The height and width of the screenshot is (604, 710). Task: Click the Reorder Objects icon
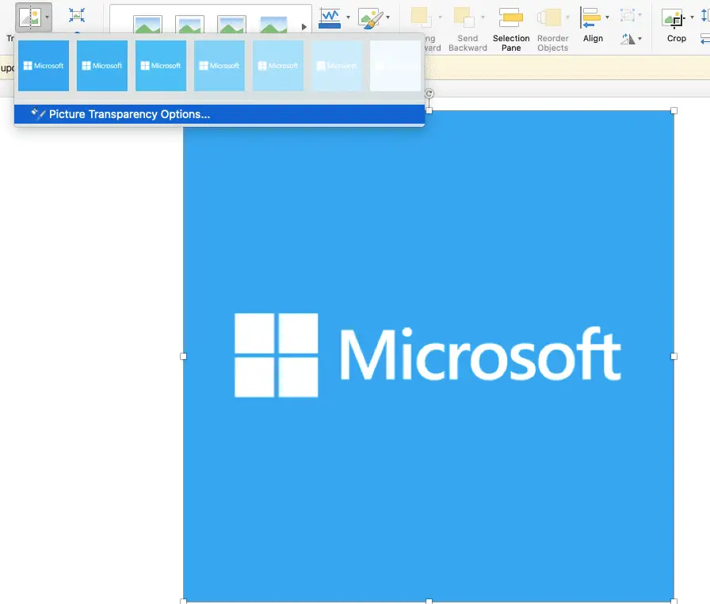[549, 17]
